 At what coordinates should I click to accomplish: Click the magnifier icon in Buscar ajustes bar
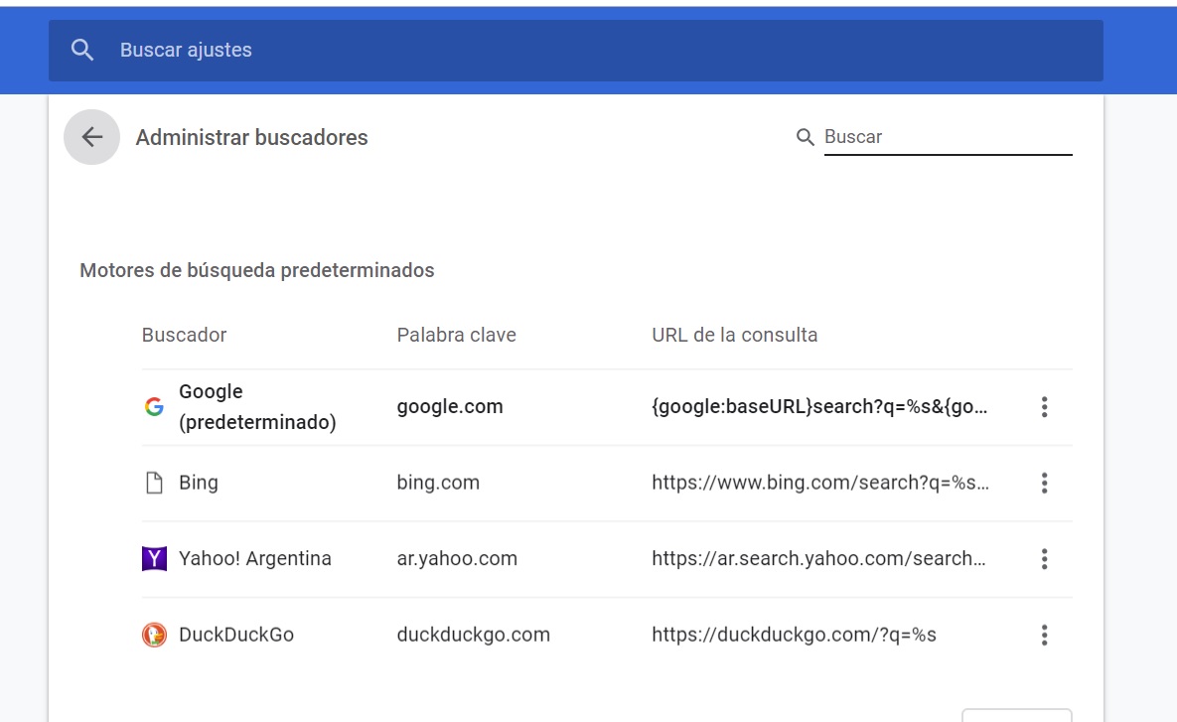[x=82, y=51]
